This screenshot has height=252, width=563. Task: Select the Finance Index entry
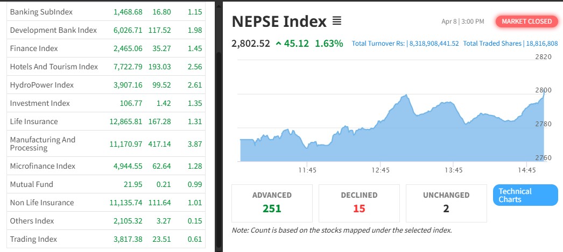34,48
